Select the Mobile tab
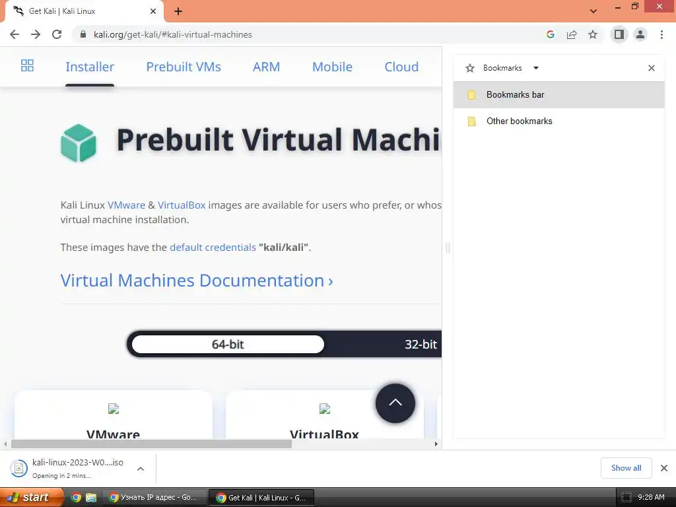Screen dimensions: 676x507 click(332, 67)
